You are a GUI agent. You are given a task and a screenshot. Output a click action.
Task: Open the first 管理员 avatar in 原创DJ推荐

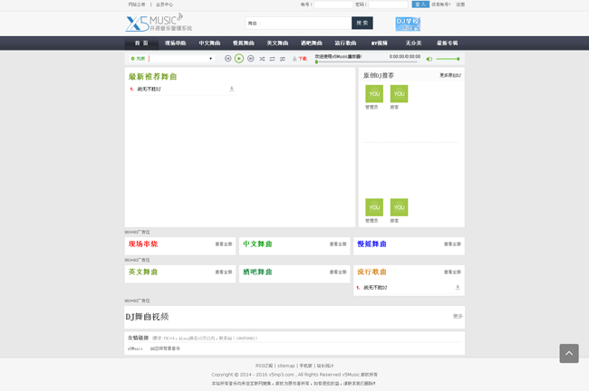click(x=374, y=94)
